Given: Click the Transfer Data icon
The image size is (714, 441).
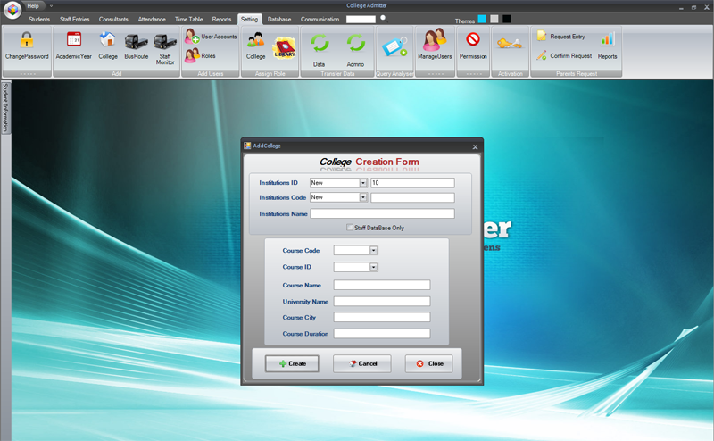Looking at the screenshot, I should pyautogui.click(x=320, y=44).
